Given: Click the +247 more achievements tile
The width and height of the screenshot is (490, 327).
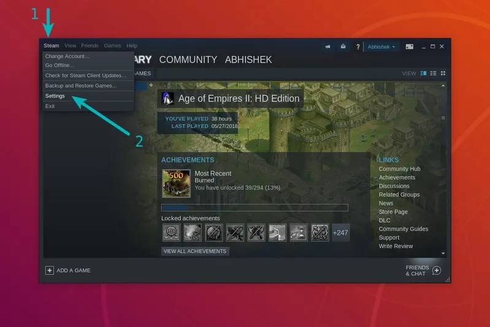Looking at the screenshot, I should (340, 233).
